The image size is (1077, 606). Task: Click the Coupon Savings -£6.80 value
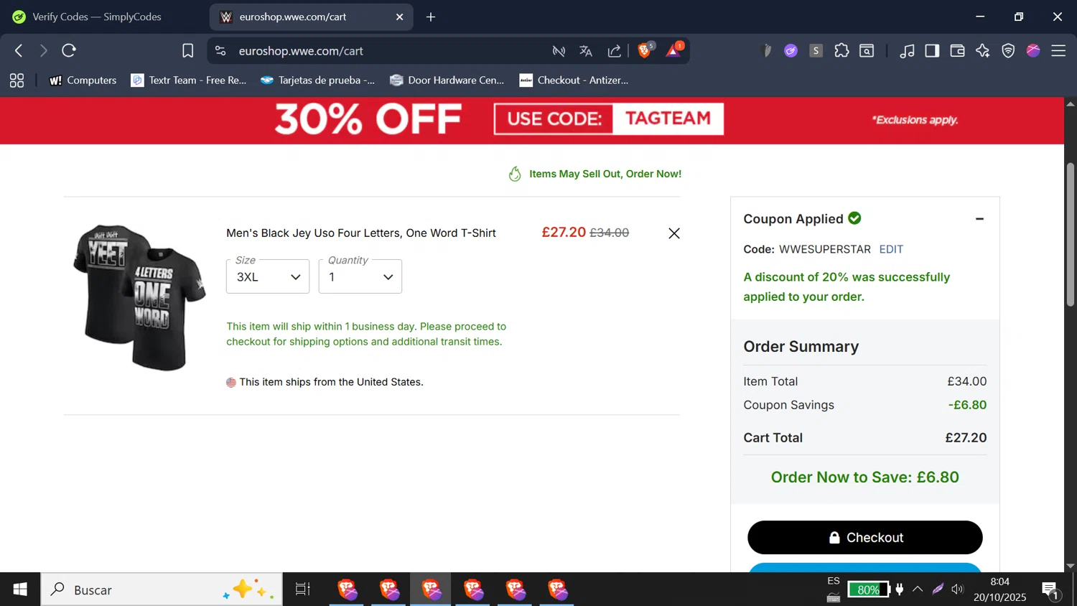pyautogui.click(x=967, y=405)
